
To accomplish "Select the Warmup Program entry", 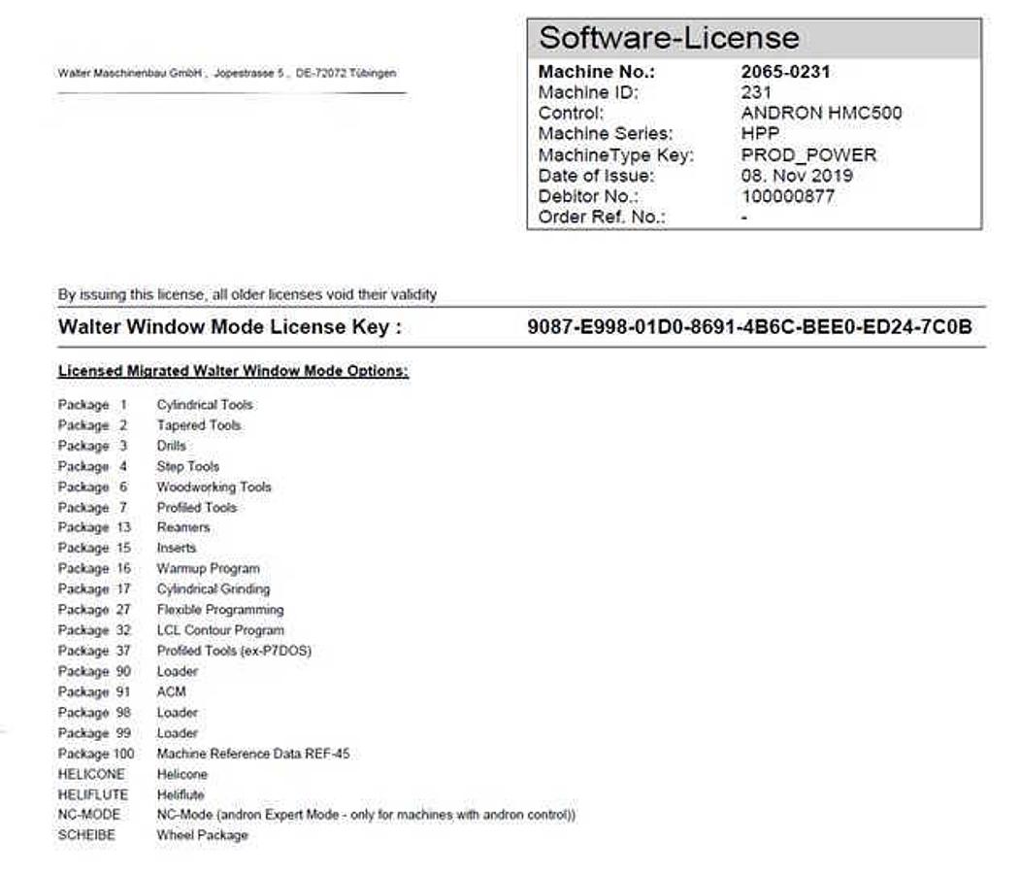I will pos(208,568).
